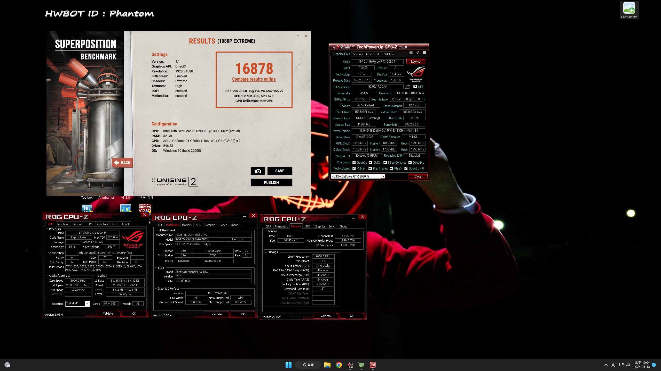
Task: Open Capture.exe desktop icon
Action: (x=629, y=10)
